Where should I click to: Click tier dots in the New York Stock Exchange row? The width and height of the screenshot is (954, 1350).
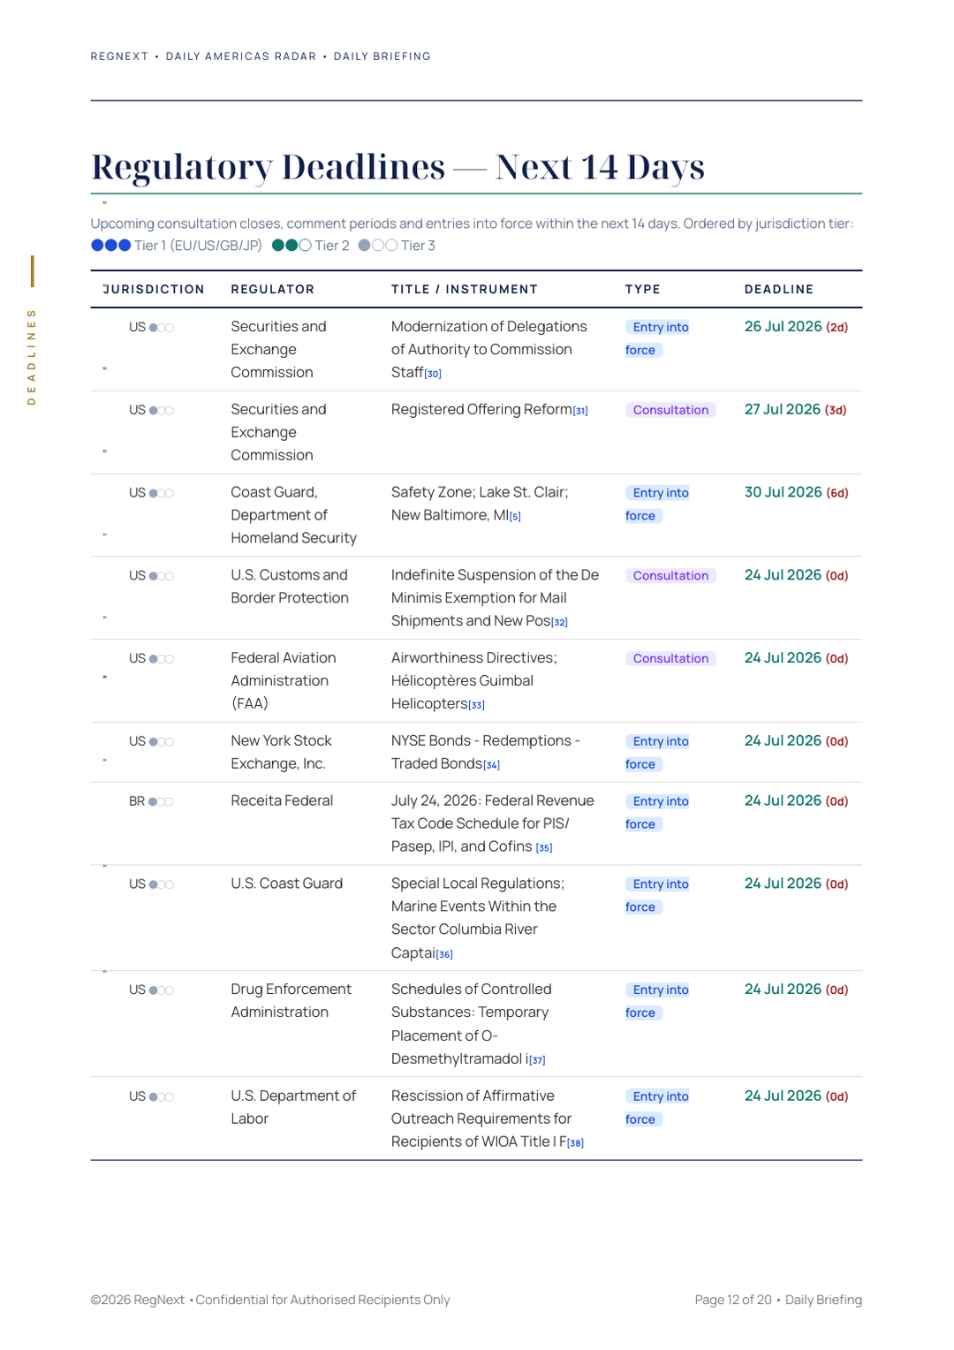pos(162,742)
